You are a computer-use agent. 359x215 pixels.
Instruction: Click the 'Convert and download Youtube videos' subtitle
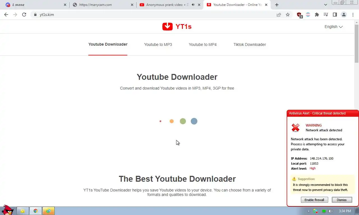177,88
